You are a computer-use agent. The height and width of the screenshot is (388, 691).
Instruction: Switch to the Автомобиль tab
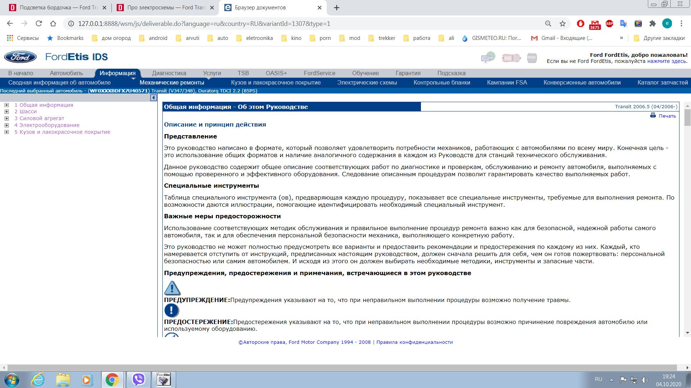pyautogui.click(x=66, y=73)
